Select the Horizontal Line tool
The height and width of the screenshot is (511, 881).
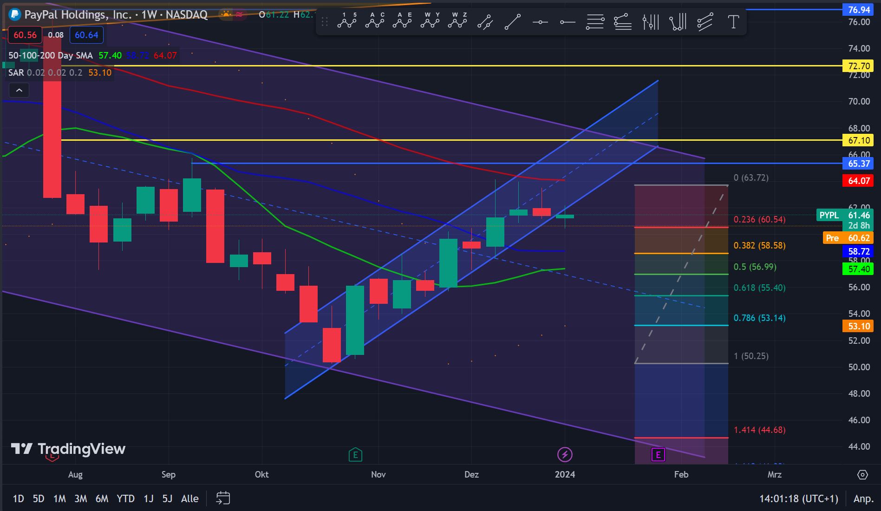540,21
